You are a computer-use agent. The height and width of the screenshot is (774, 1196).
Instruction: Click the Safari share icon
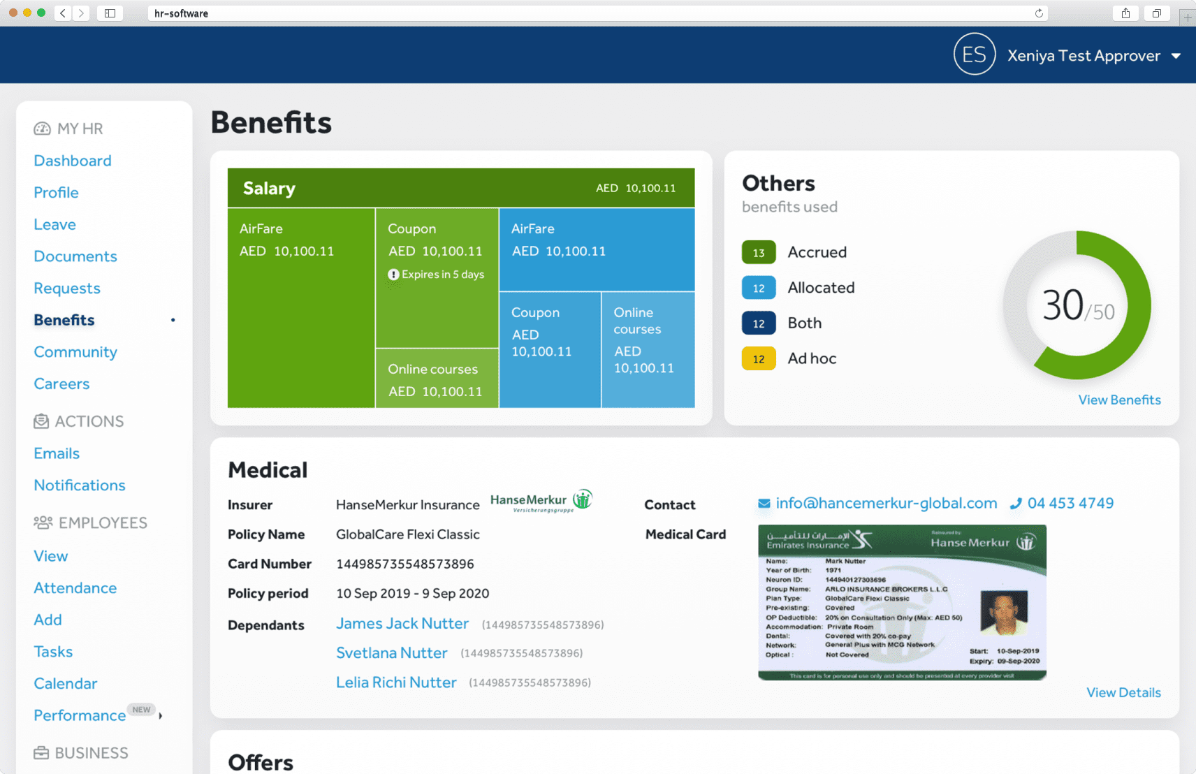coord(1125,13)
